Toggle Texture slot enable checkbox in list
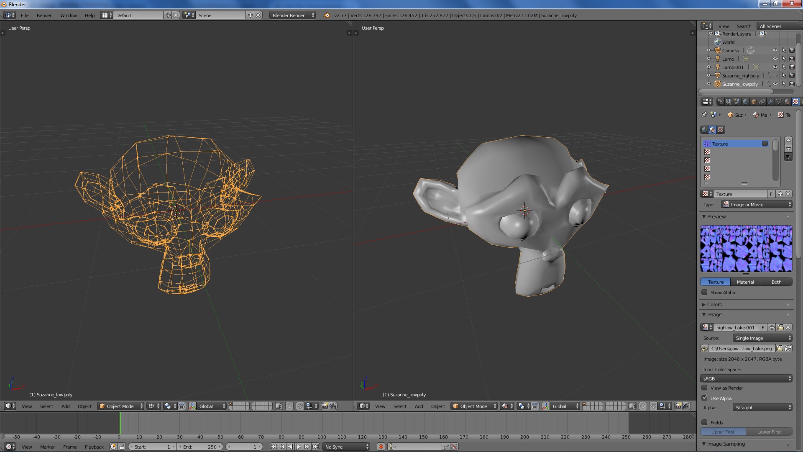The image size is (803, 452). [765, 144]
